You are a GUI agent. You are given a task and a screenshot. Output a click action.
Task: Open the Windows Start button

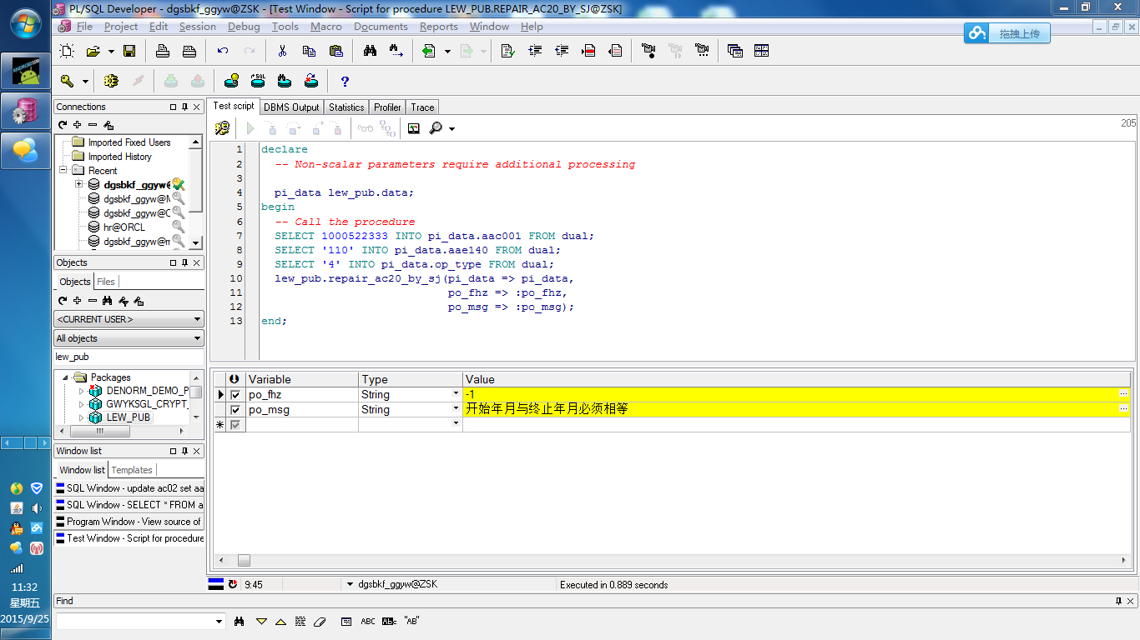[26, 22]
